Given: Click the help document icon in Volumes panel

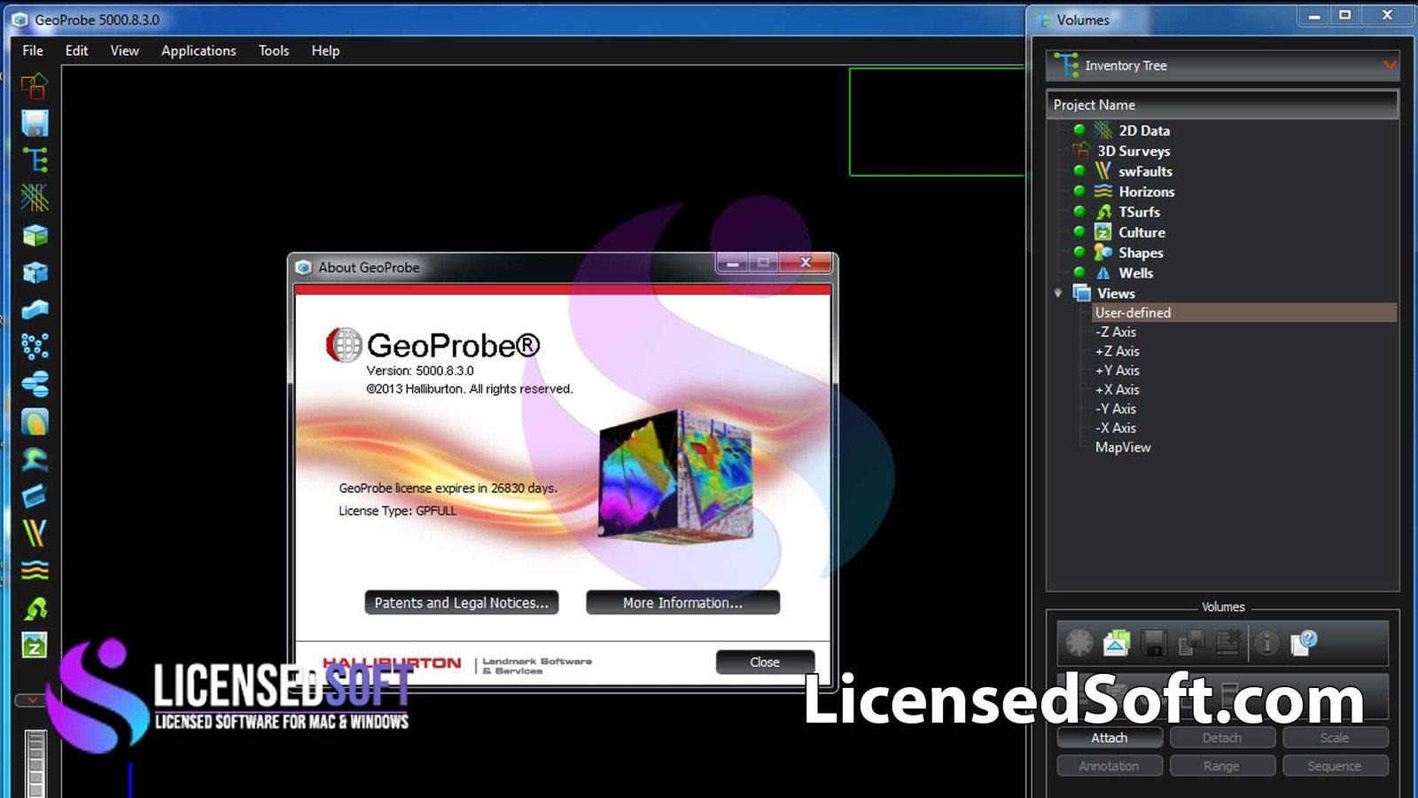Looking at the screenshot, I should 1301,641.
